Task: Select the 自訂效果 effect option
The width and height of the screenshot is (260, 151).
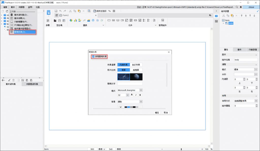Action: (136, 65)
